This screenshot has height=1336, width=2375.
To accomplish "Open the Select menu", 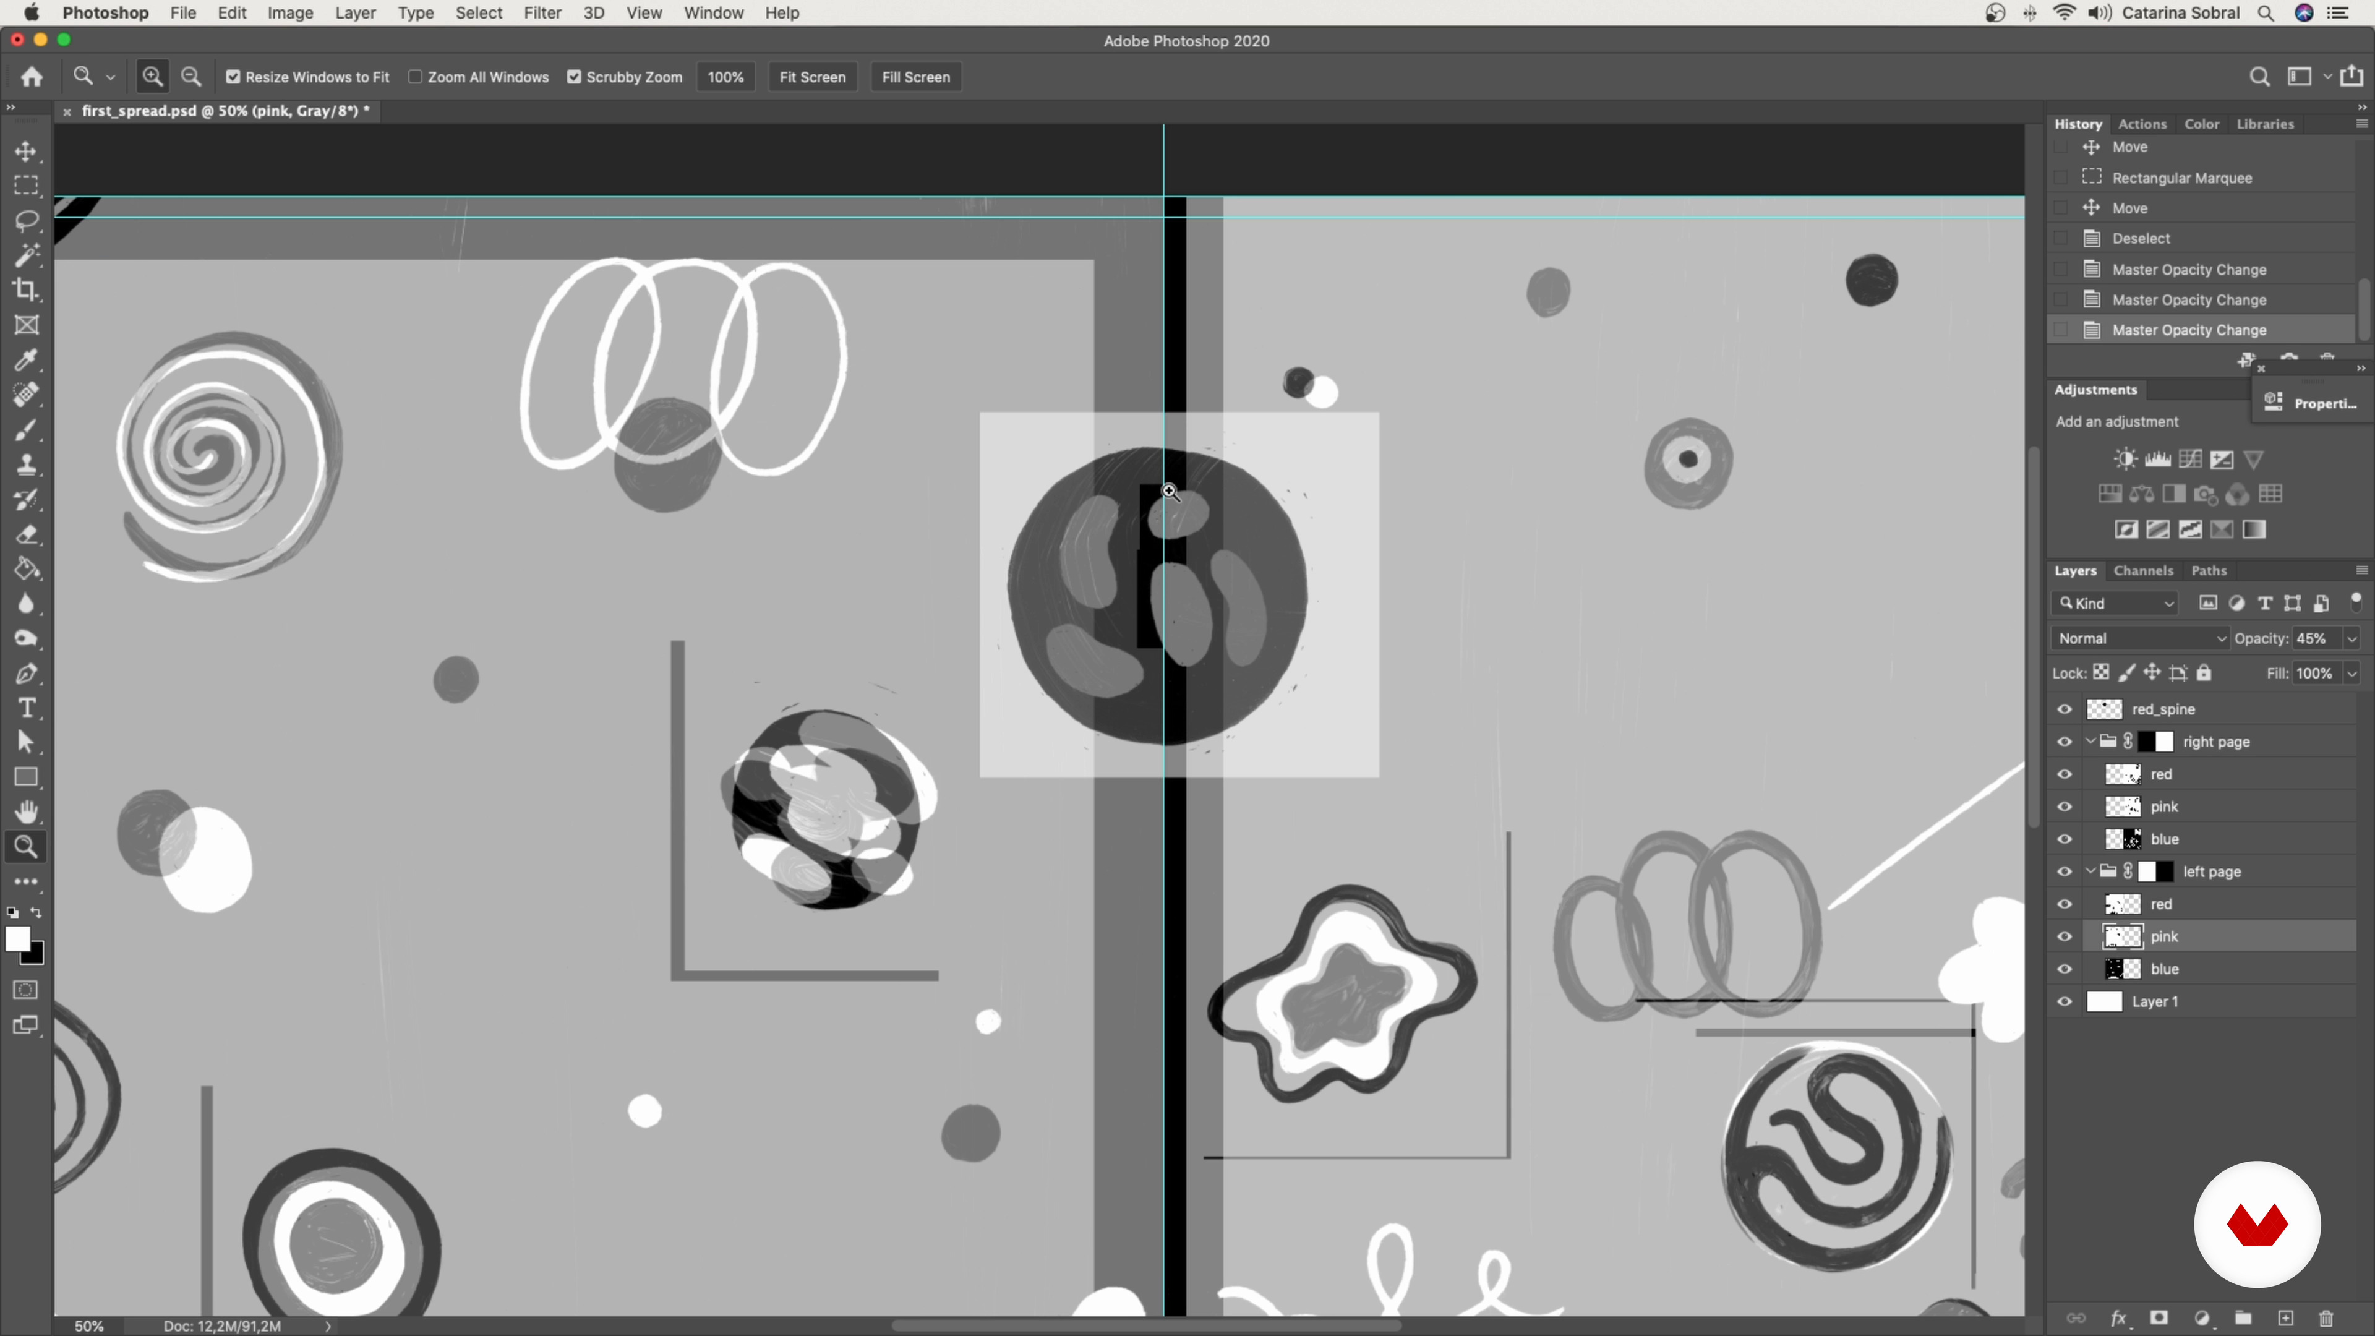I will (479, 13).
